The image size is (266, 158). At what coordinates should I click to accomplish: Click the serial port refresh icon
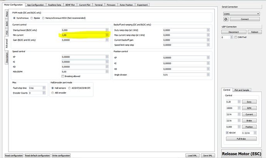(226, 19)
